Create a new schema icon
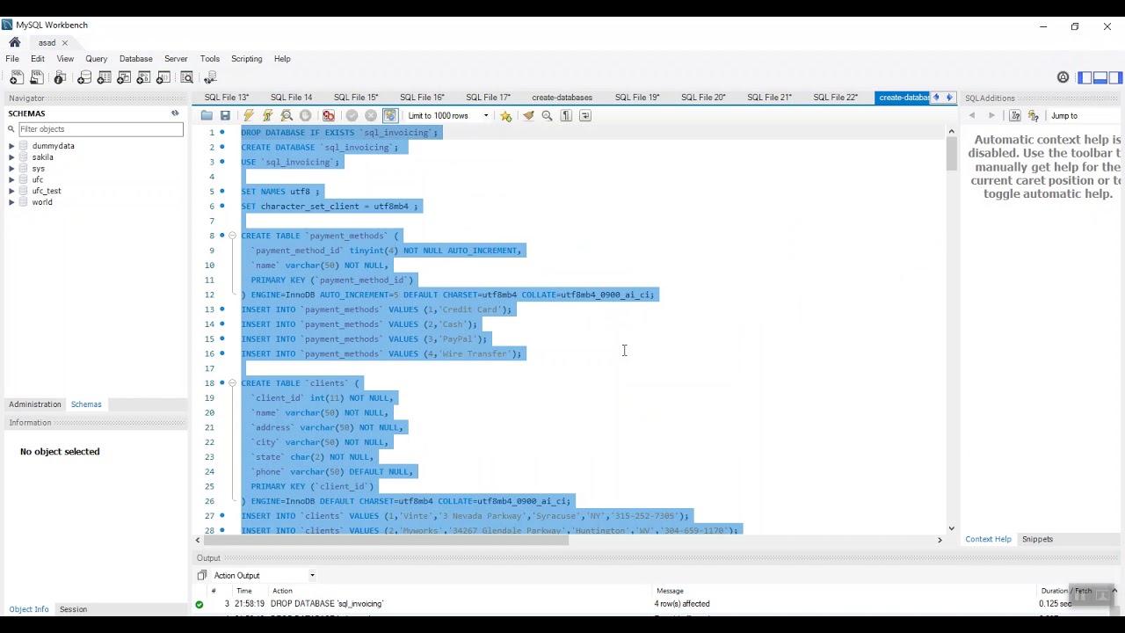Screen dimensions: 1125x633 tap(84, 78)
